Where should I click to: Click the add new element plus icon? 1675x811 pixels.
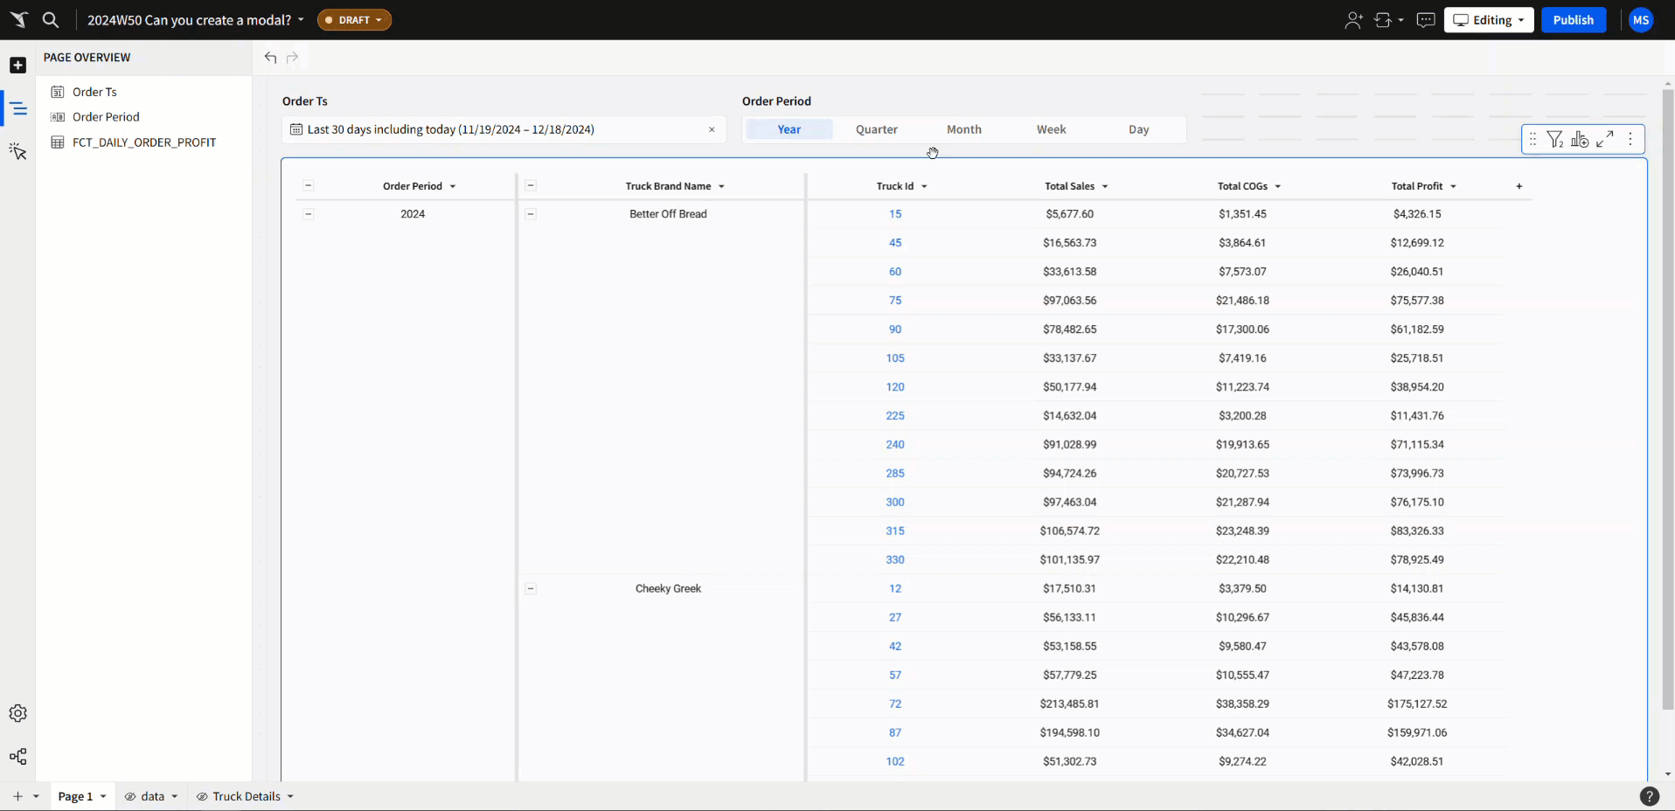click(17, 66)
